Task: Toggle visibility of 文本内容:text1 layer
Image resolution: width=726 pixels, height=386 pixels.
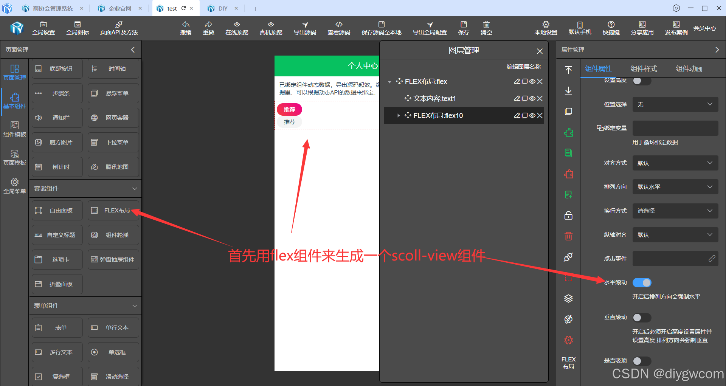Action: point(532,99)
